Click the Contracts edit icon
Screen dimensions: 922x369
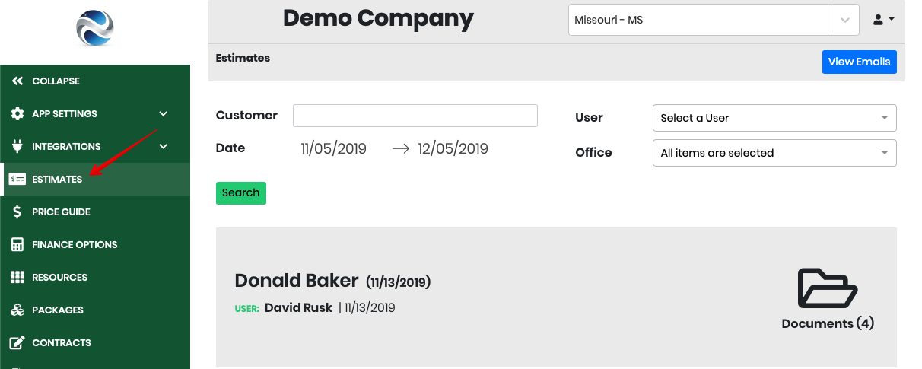click(17, 342)
